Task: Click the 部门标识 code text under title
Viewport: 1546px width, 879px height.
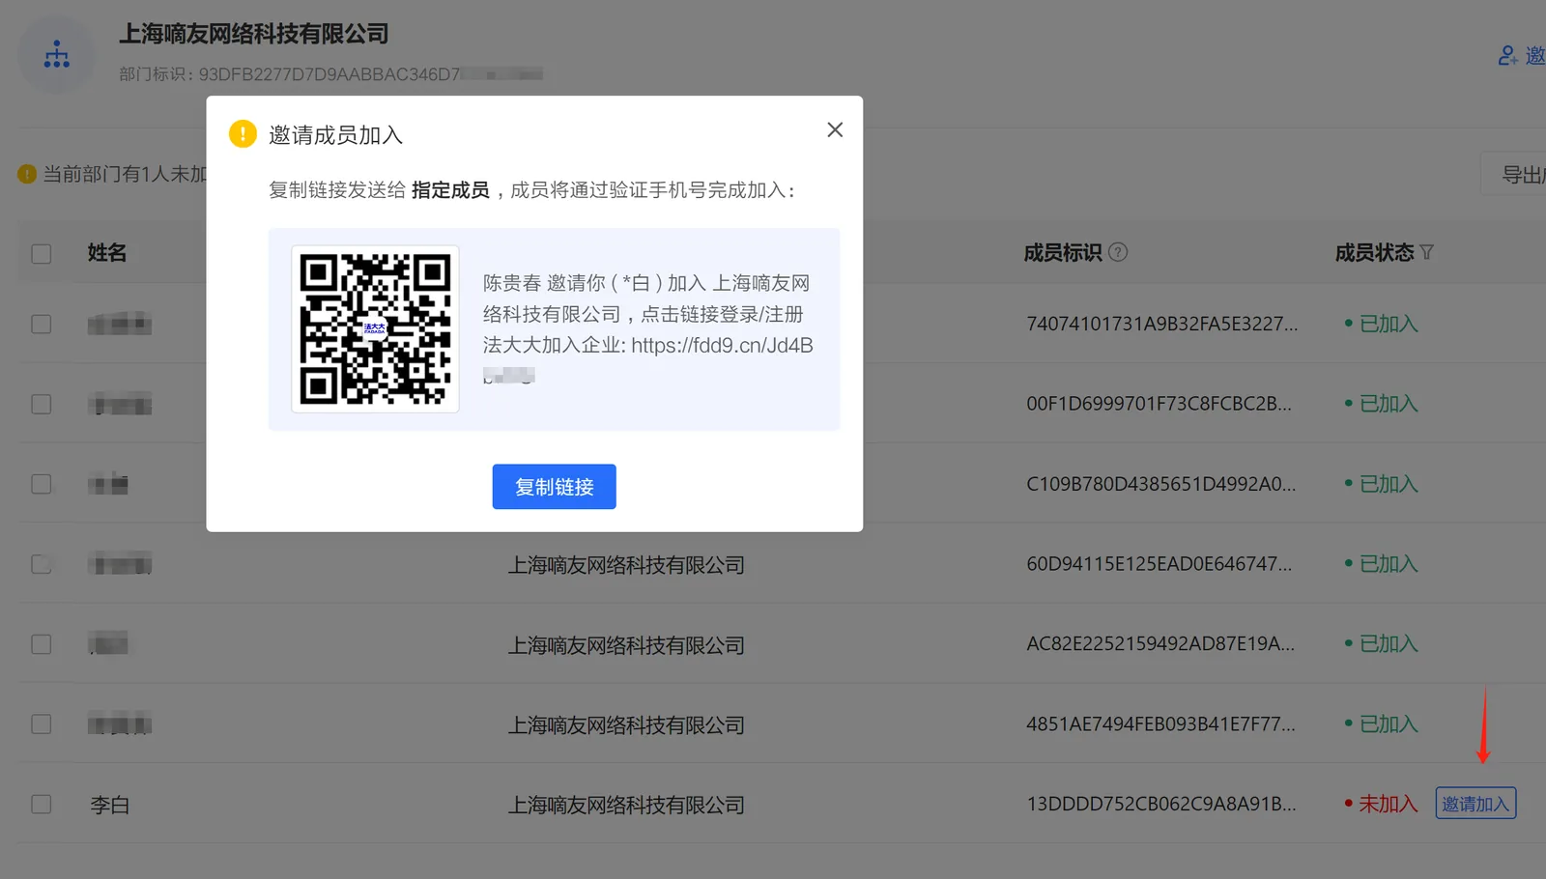Action: click(x=330, y=74)
